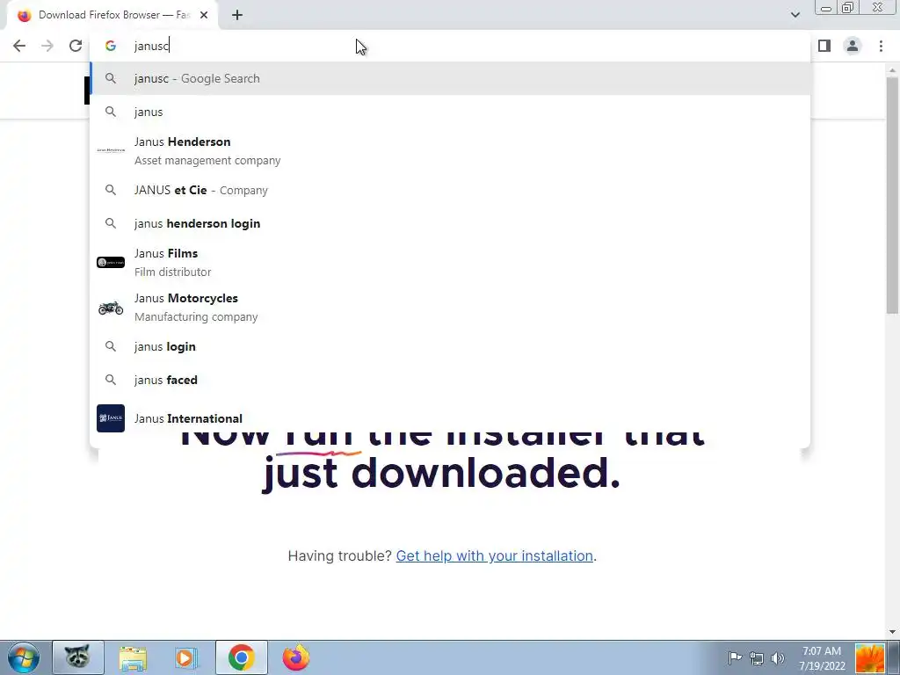Select 'janus henderson login' suggestion
The height and width of the screenshot is (675, 900).
tap(451, 223)
